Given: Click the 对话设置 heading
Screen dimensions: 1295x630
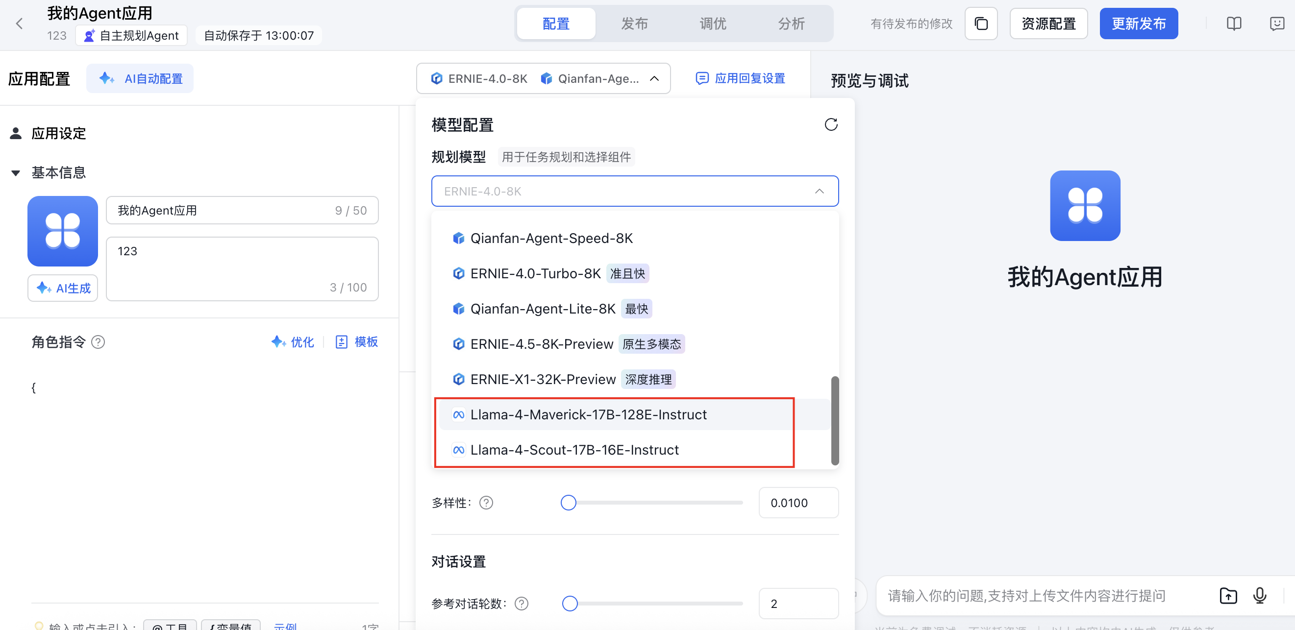Looking at the screenshot, I should [x=458, y=562].
